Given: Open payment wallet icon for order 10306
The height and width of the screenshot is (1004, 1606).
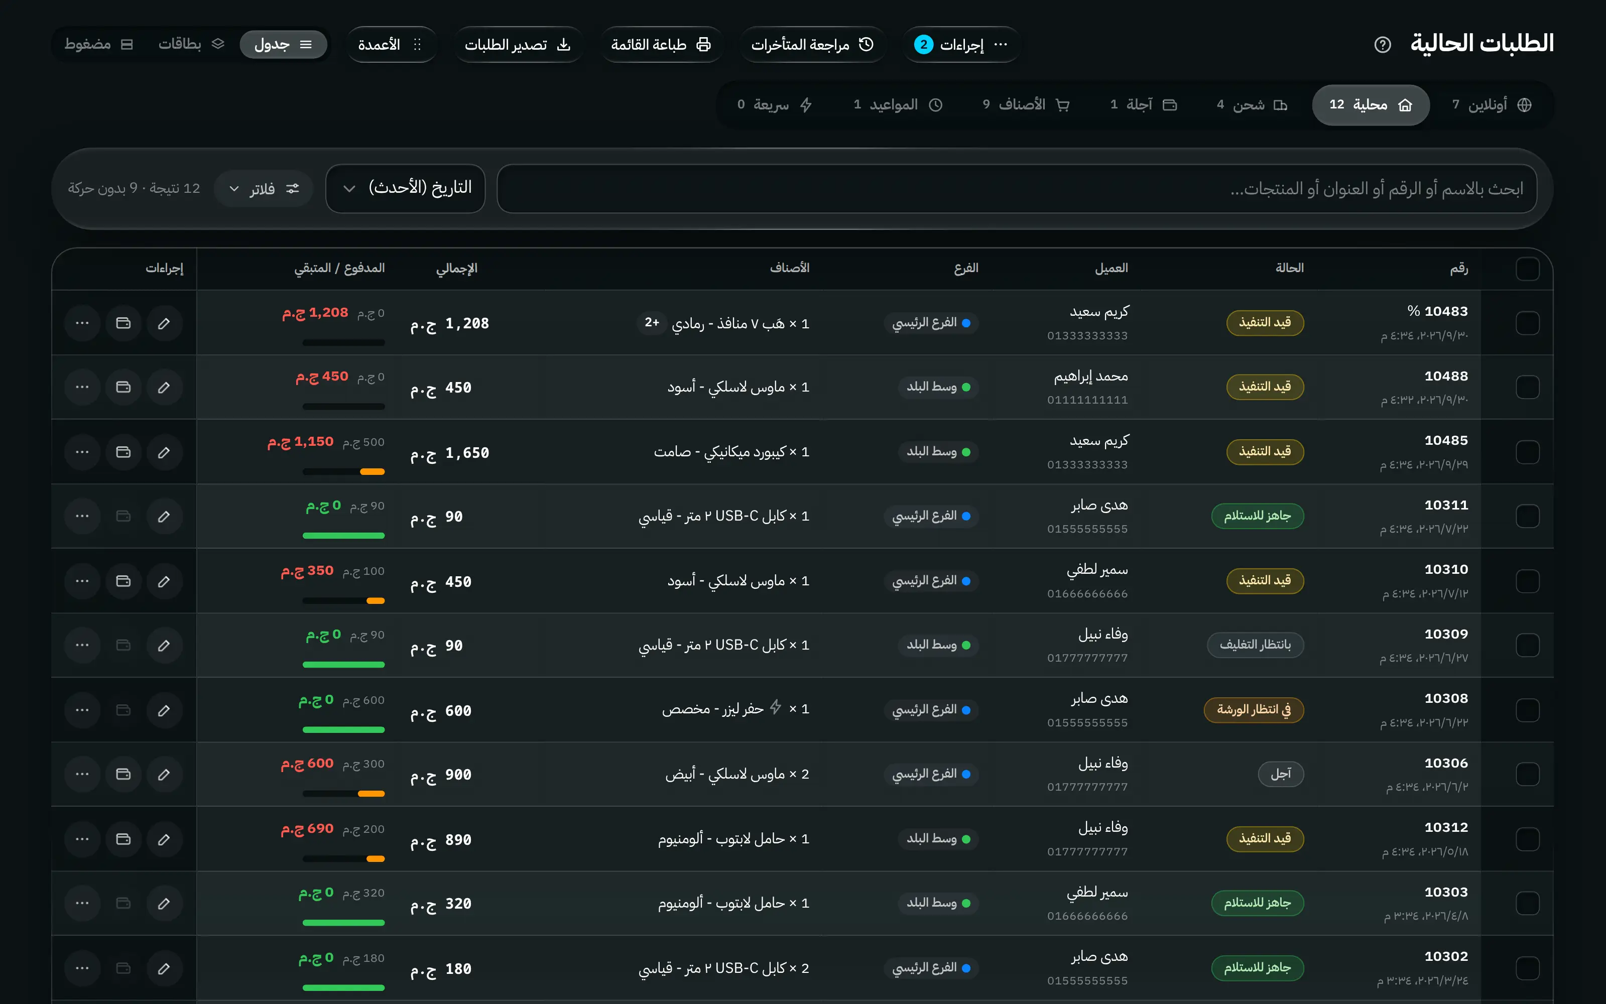Looking at the screenshot, I should coord(123,774).
